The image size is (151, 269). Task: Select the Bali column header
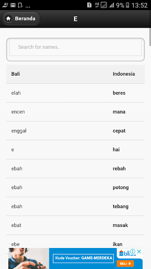(16, 74)
